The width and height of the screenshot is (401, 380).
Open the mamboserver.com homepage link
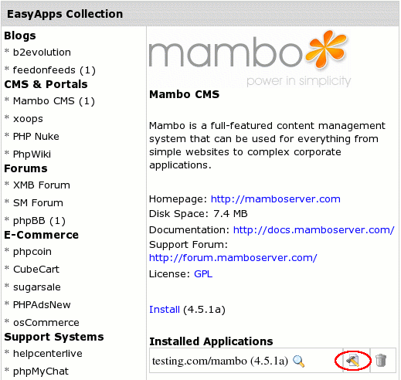tap(276, 199)
